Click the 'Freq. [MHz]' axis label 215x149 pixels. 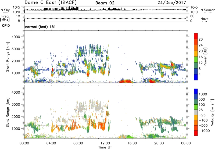pos(5,18)
